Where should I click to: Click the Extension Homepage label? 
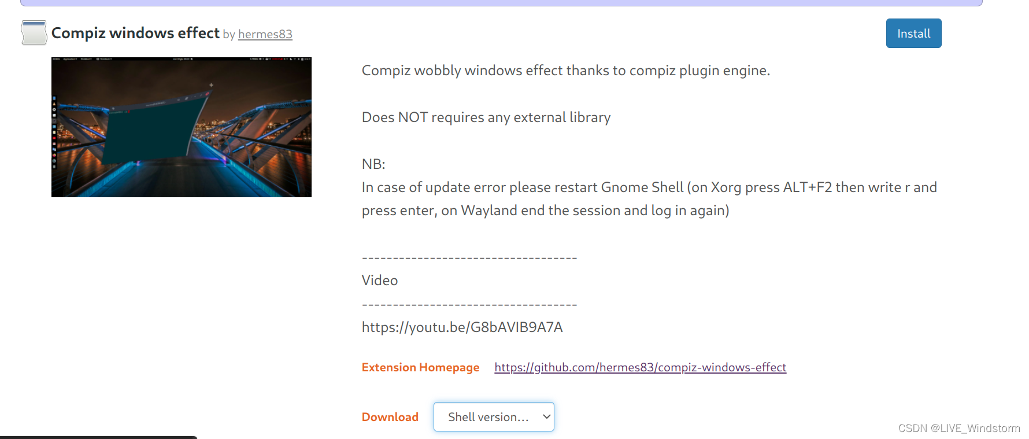420,367
